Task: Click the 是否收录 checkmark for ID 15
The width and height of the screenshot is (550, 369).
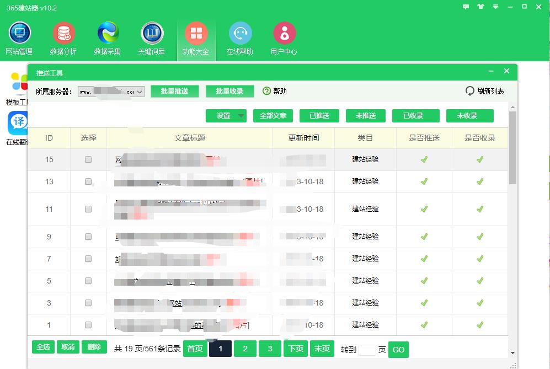Action: click(x=480, y=159)
